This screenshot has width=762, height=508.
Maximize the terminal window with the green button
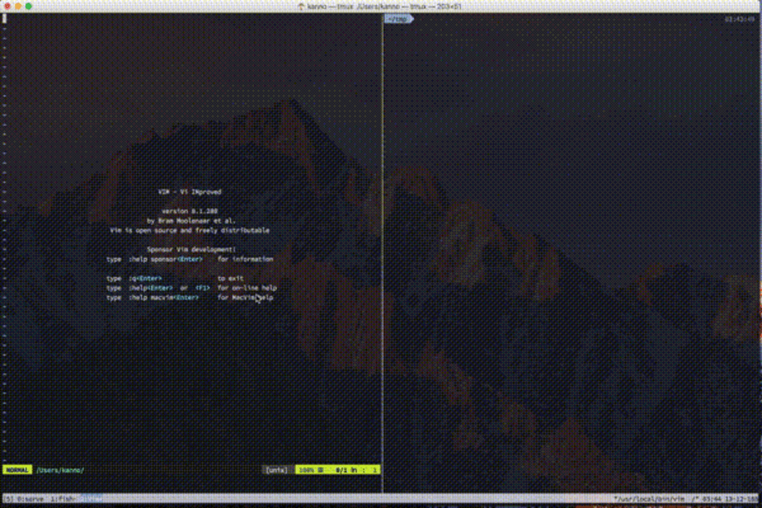[29, 6]
